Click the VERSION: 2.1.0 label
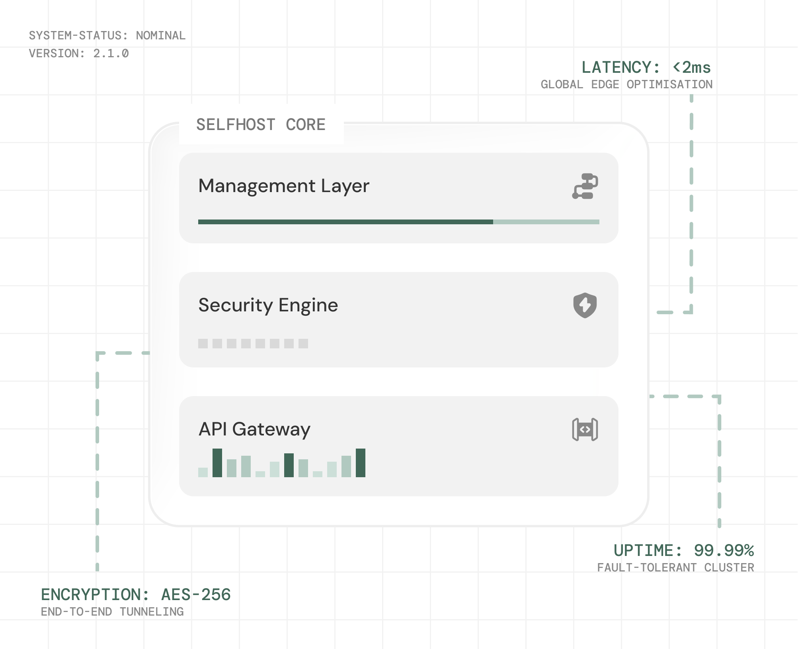Viewport: 798px width, 649px height. (x=78, y=52)
